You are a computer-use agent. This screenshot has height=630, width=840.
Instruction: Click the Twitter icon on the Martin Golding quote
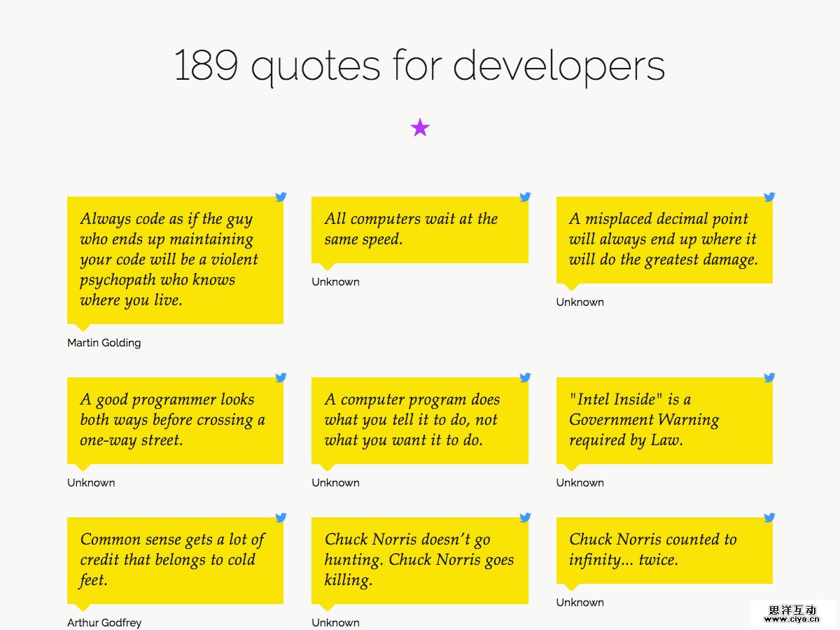coord(280,197)
